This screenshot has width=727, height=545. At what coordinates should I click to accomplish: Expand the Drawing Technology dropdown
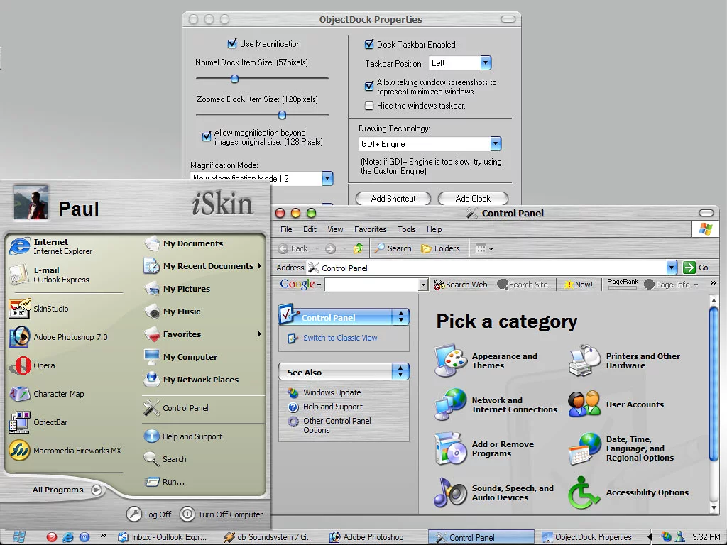pyautogui.click(x=496, y=144)
